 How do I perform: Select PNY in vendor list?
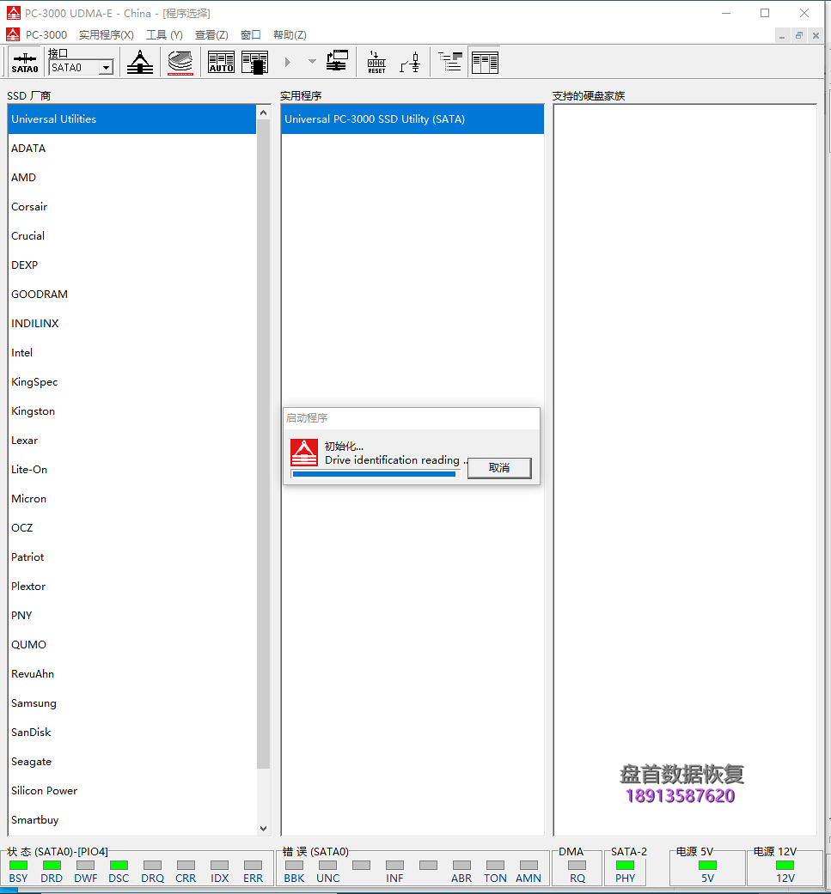click(131, 615)
